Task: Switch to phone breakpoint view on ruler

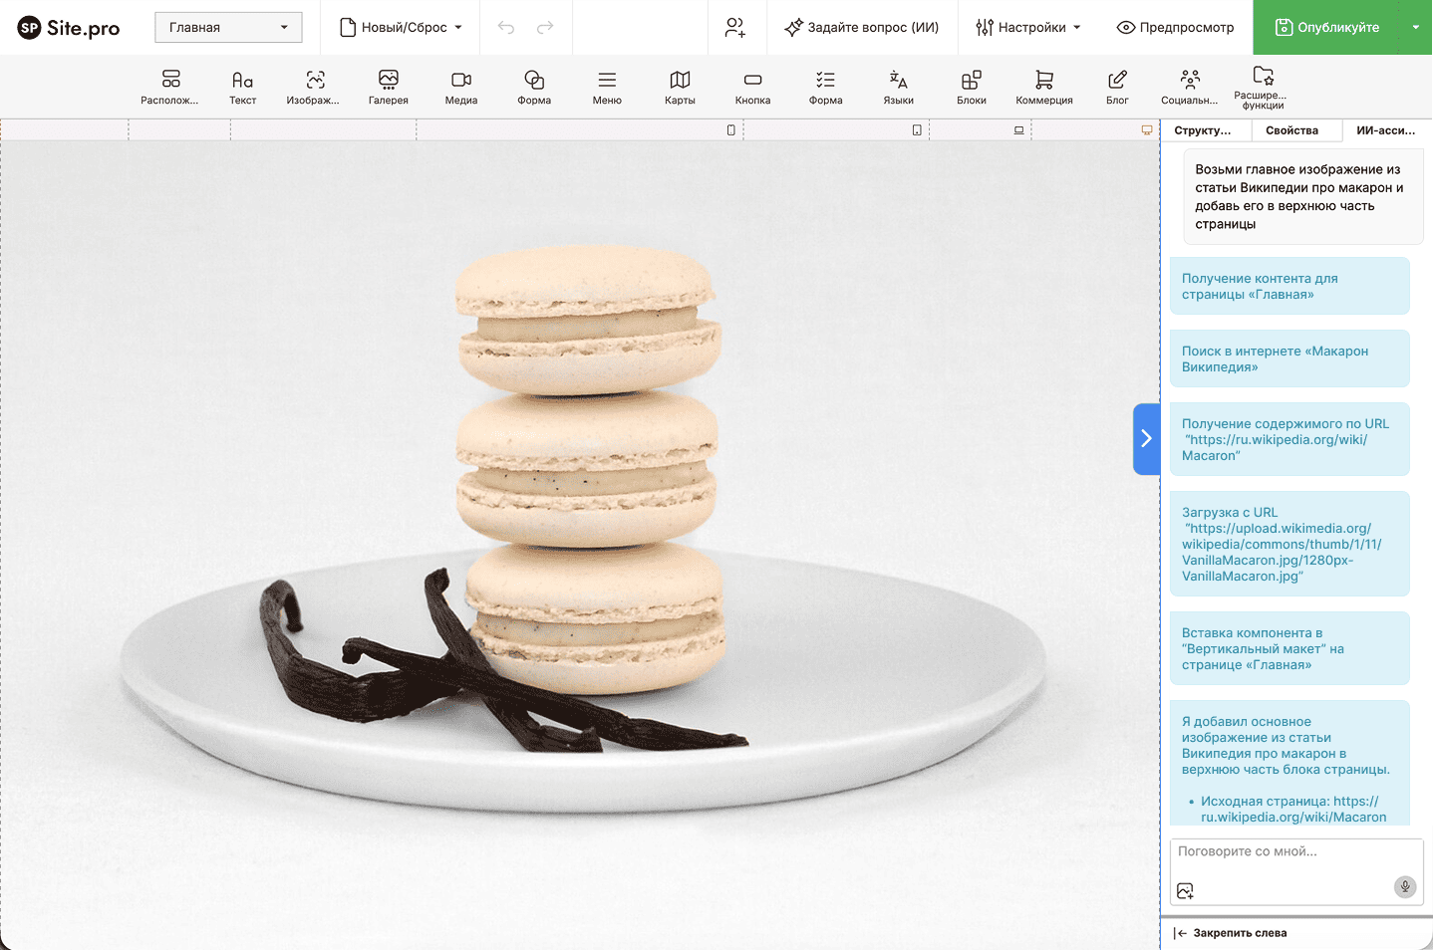Action: pyautogui.click(x=730, y=130)
